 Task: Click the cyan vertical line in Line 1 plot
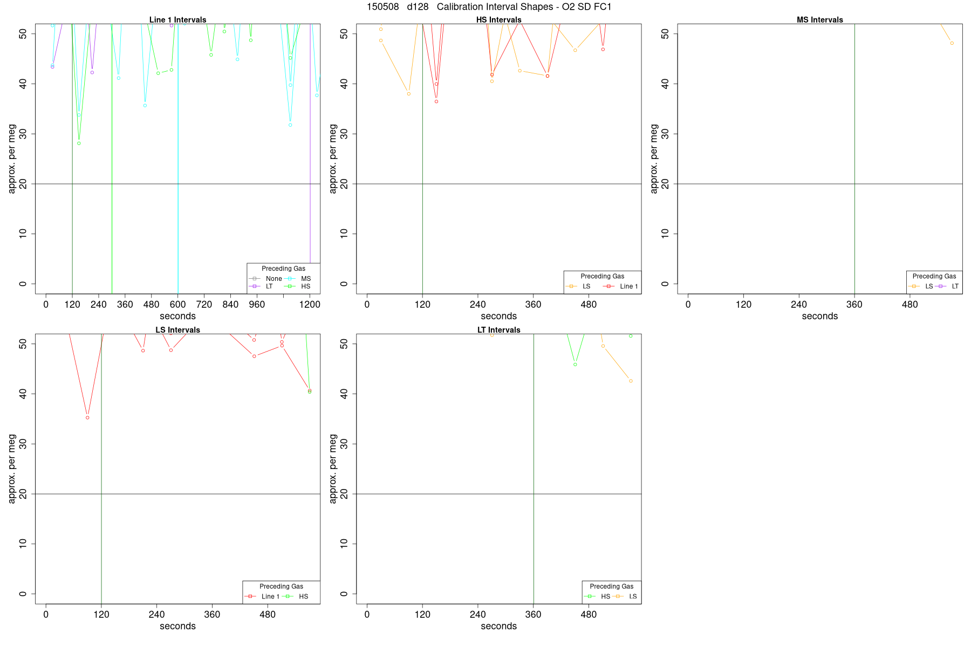178,159
